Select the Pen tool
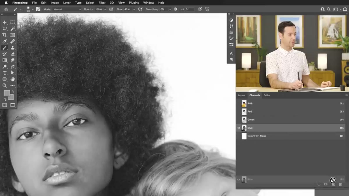349x196 pixels. pyautogui.click(x=13, y=67)
